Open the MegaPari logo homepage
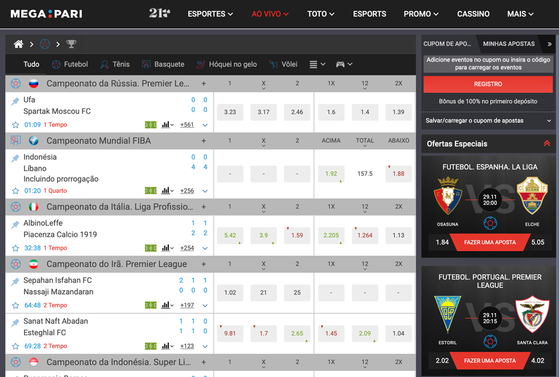Image resolution: width=559 pixels, height=377 pixels. (x=46, y=14)
